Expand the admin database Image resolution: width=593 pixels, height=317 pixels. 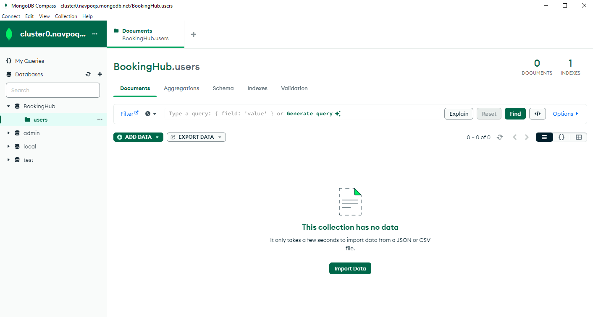click(8, 133)
